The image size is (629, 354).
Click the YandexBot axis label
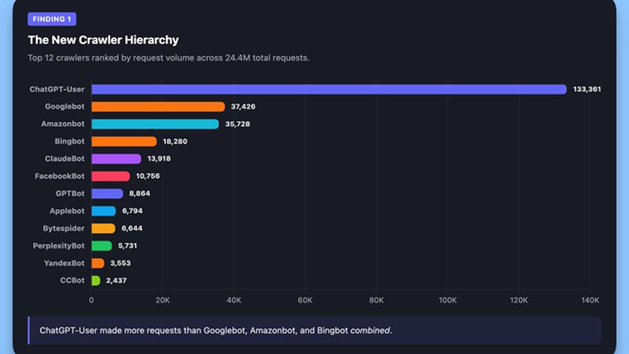pos(64,263)
